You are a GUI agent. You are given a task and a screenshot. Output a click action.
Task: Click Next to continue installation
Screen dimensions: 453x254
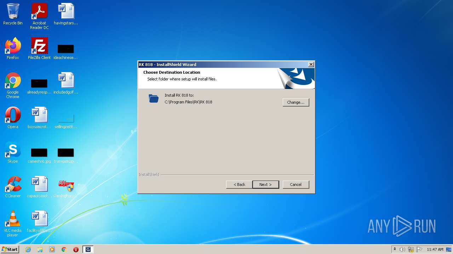(x=265, y=185)
